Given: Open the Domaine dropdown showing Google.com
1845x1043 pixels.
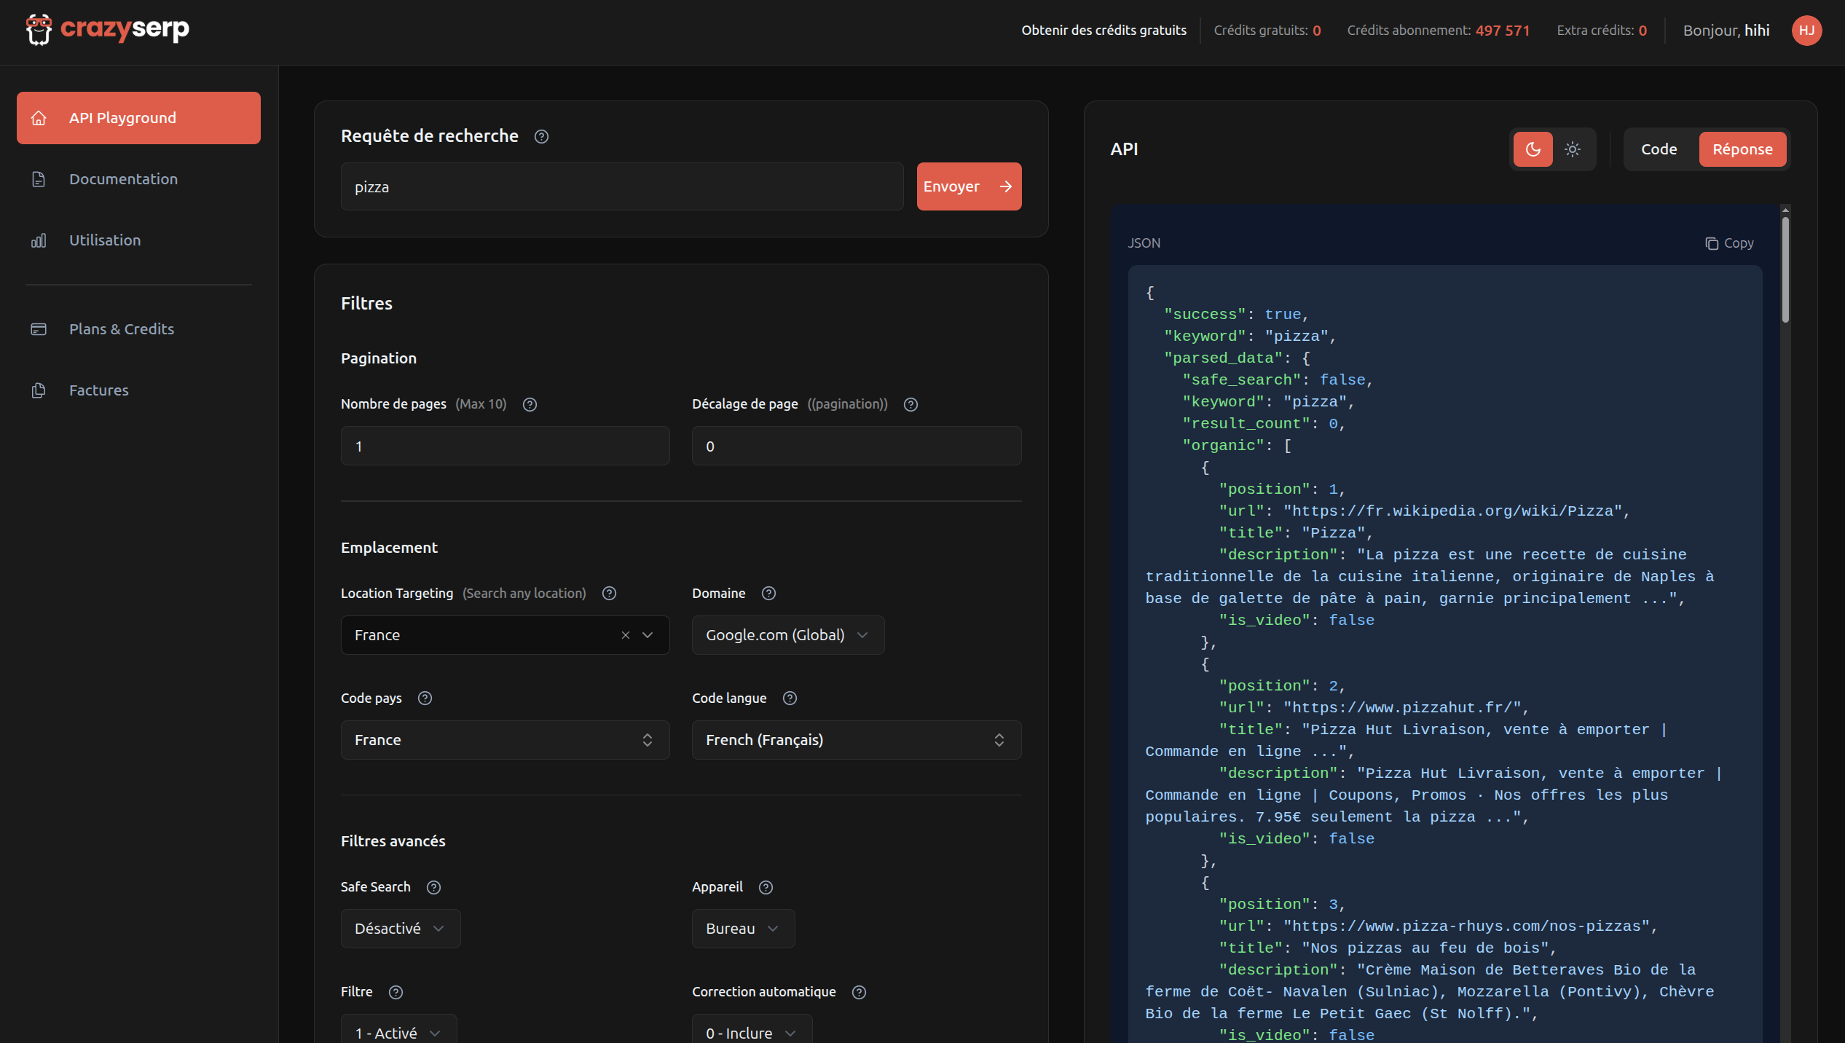Looking at the screenshot, I should point(787,635).
